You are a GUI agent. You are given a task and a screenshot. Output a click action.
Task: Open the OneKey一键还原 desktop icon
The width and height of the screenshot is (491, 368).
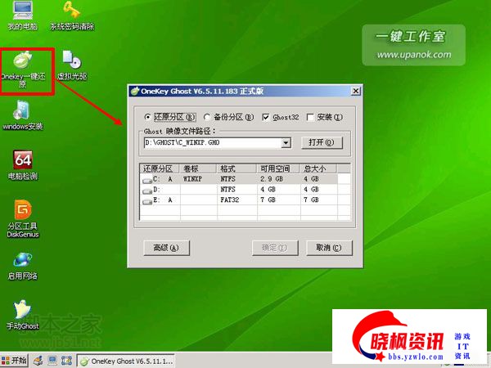22,63
